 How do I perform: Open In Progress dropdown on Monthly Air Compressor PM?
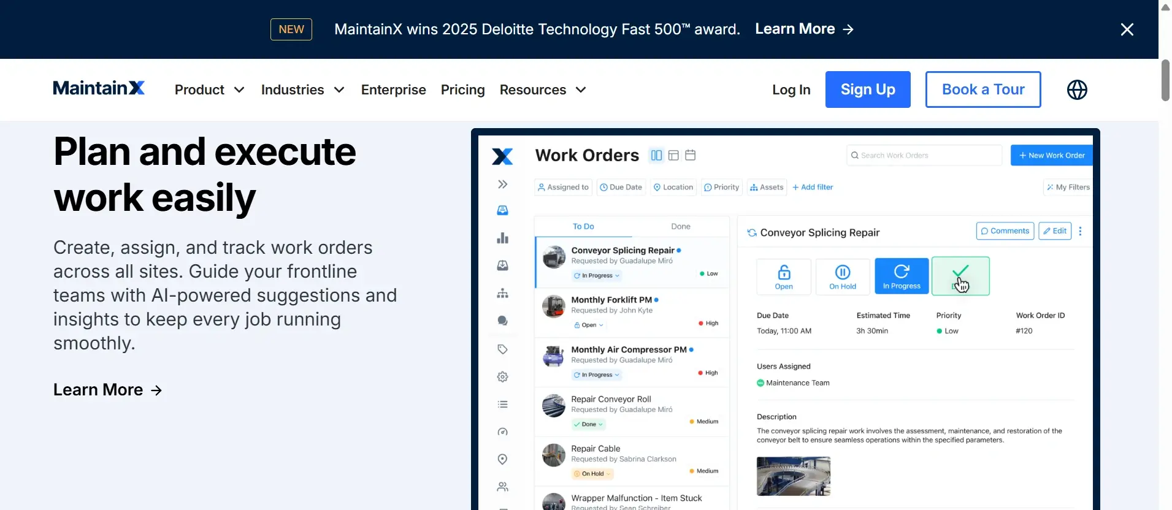pyautogui.click(x=597, y=375)
